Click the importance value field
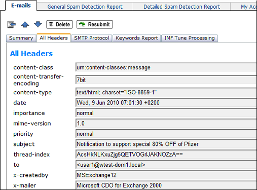This screenshot has width=257, height=190. pos(166,113)
